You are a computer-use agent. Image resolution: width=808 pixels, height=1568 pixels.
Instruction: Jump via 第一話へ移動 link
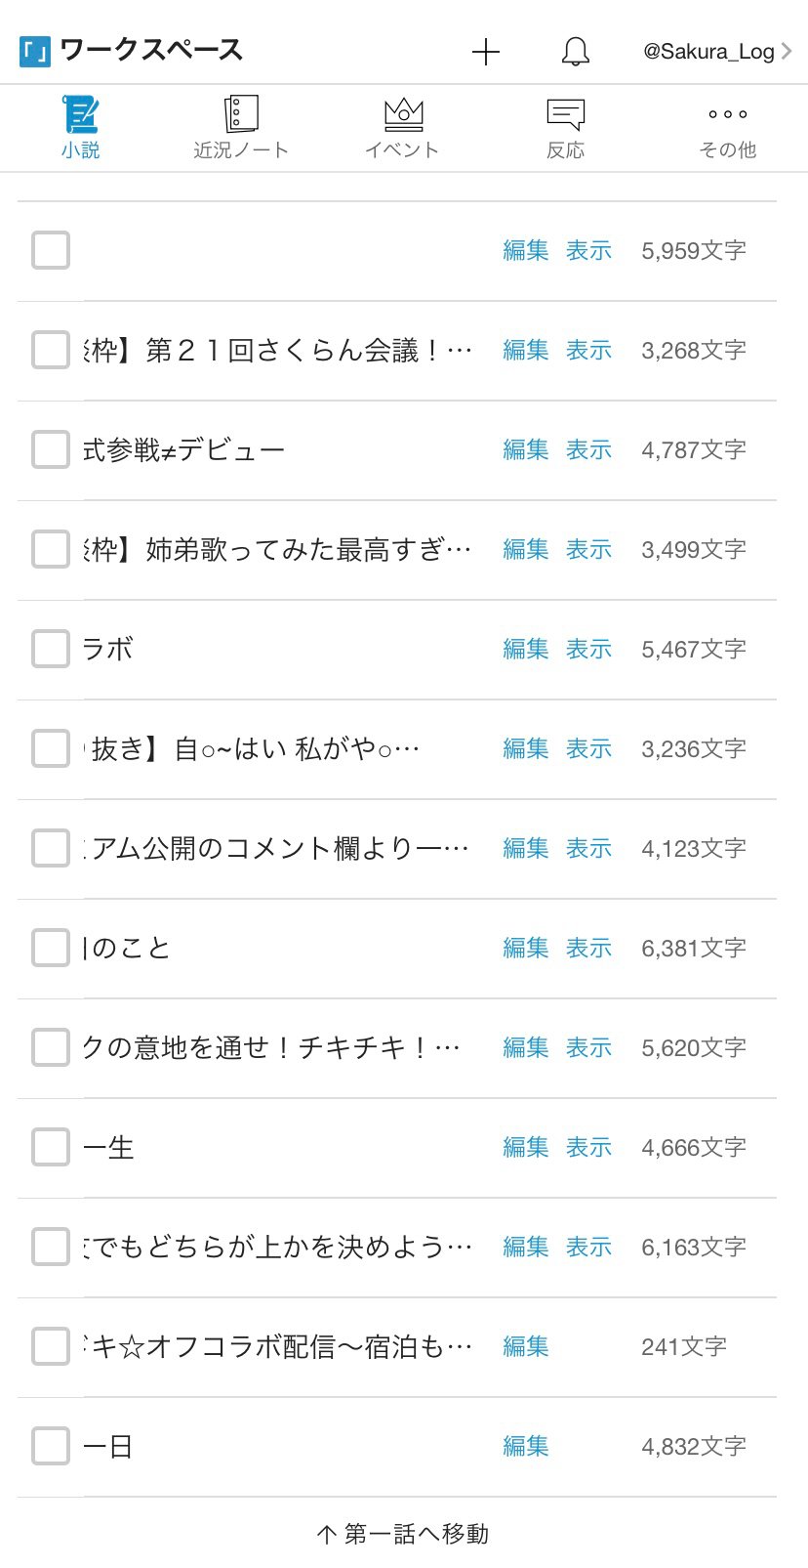pos(403,1534)
